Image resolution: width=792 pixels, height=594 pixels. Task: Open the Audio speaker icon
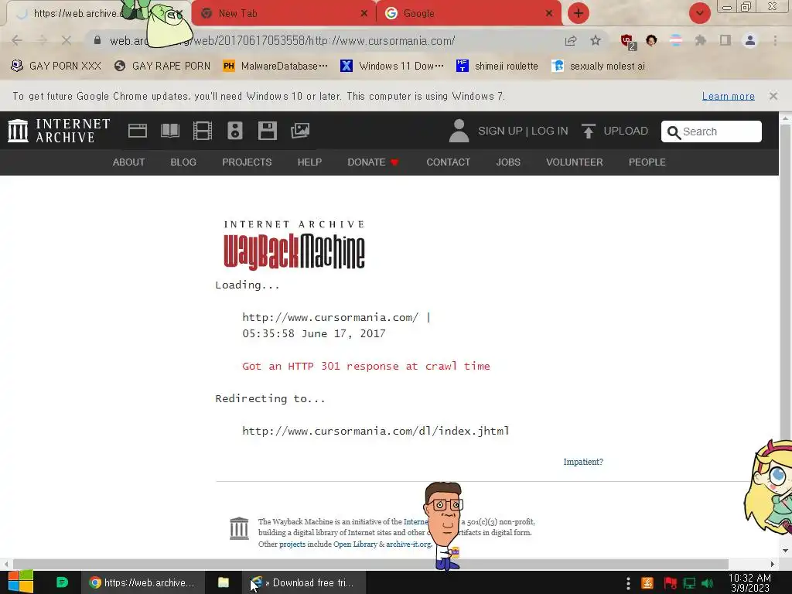(x=235, y=131)
